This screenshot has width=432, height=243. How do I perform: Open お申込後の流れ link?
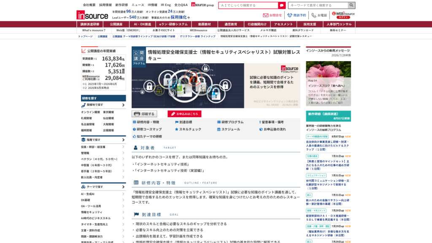(x=273, y=129)
